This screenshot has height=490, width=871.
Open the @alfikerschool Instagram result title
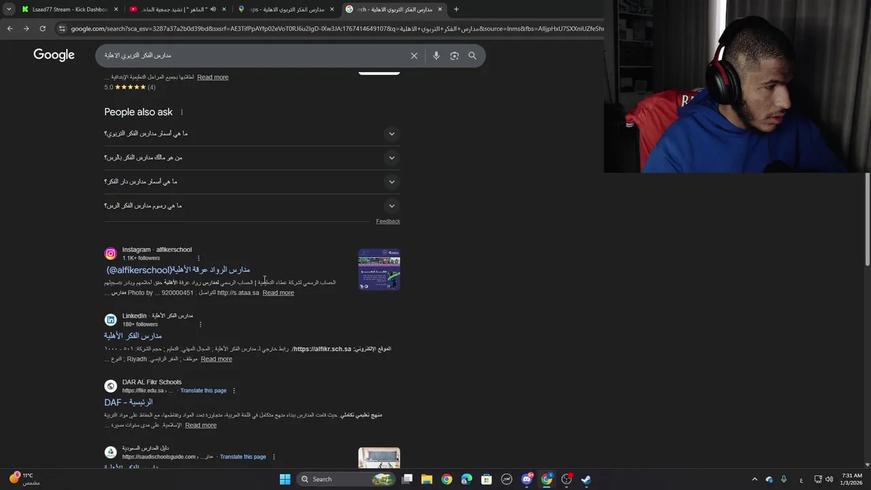(x=178, y=270)
